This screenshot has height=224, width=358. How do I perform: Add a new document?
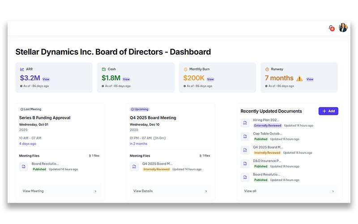328,111
